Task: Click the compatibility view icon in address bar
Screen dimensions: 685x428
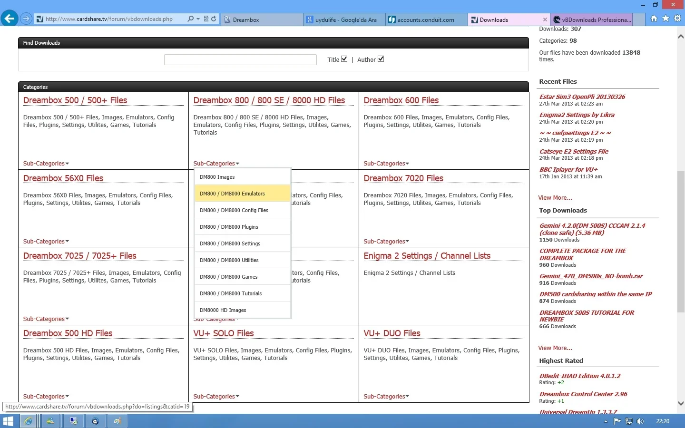Action: click(x=206, y=19)
